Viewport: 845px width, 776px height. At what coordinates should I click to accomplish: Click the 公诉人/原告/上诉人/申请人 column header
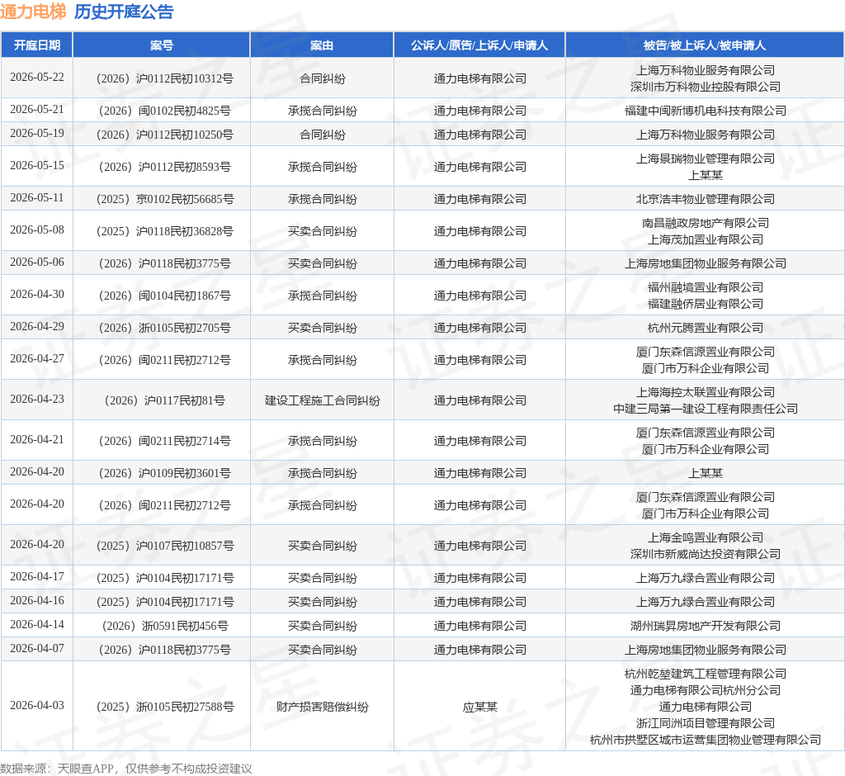point(479,45)
